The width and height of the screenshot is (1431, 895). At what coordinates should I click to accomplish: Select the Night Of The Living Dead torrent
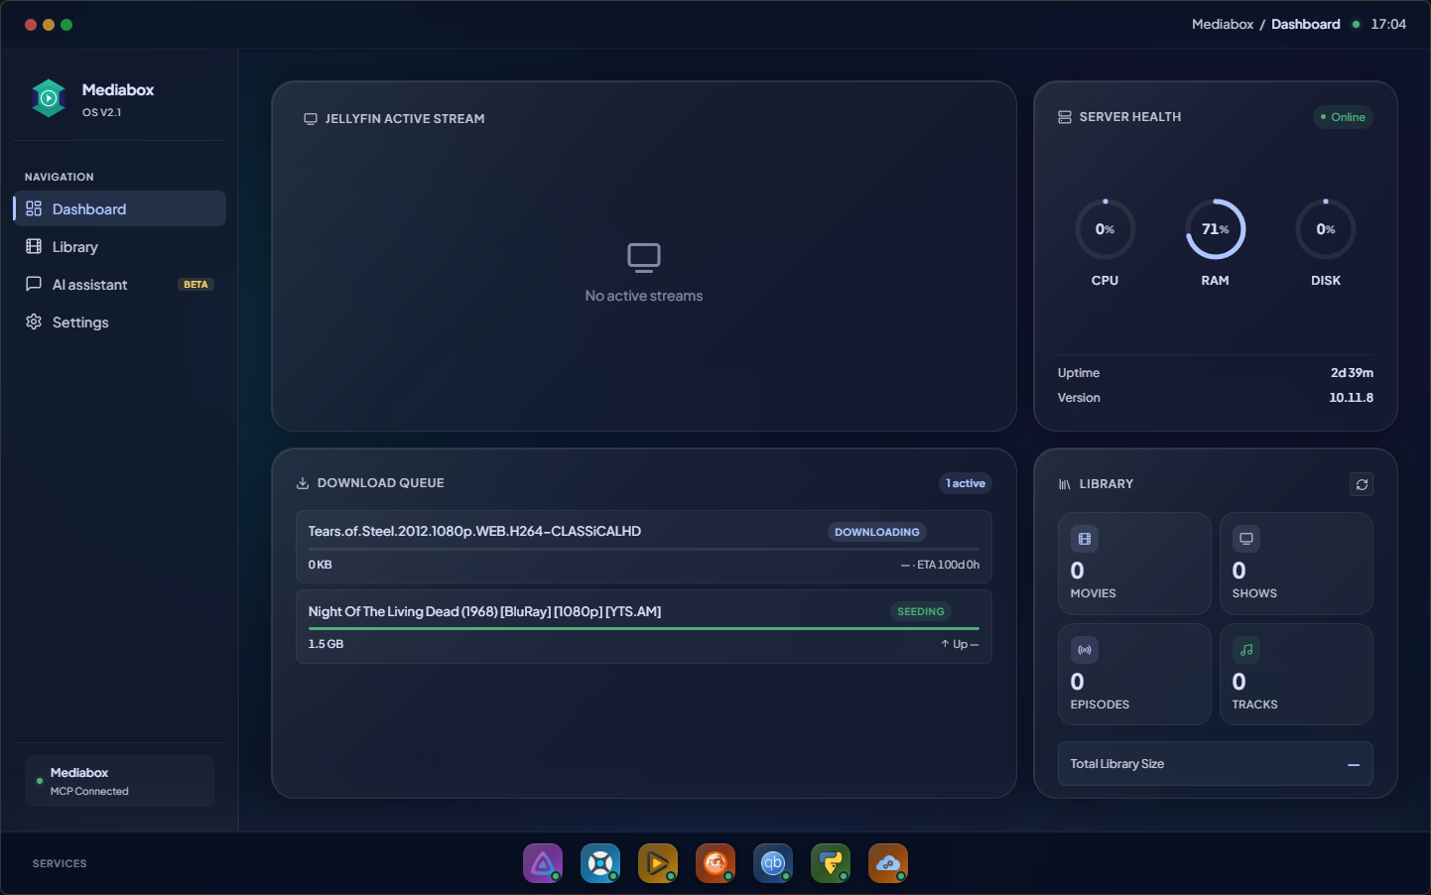click(x=644, y=626)
